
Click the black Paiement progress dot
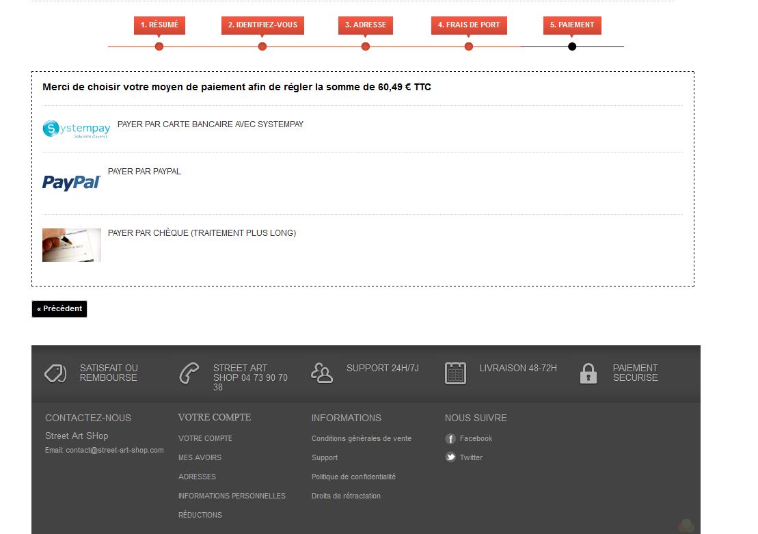point(572,46)
